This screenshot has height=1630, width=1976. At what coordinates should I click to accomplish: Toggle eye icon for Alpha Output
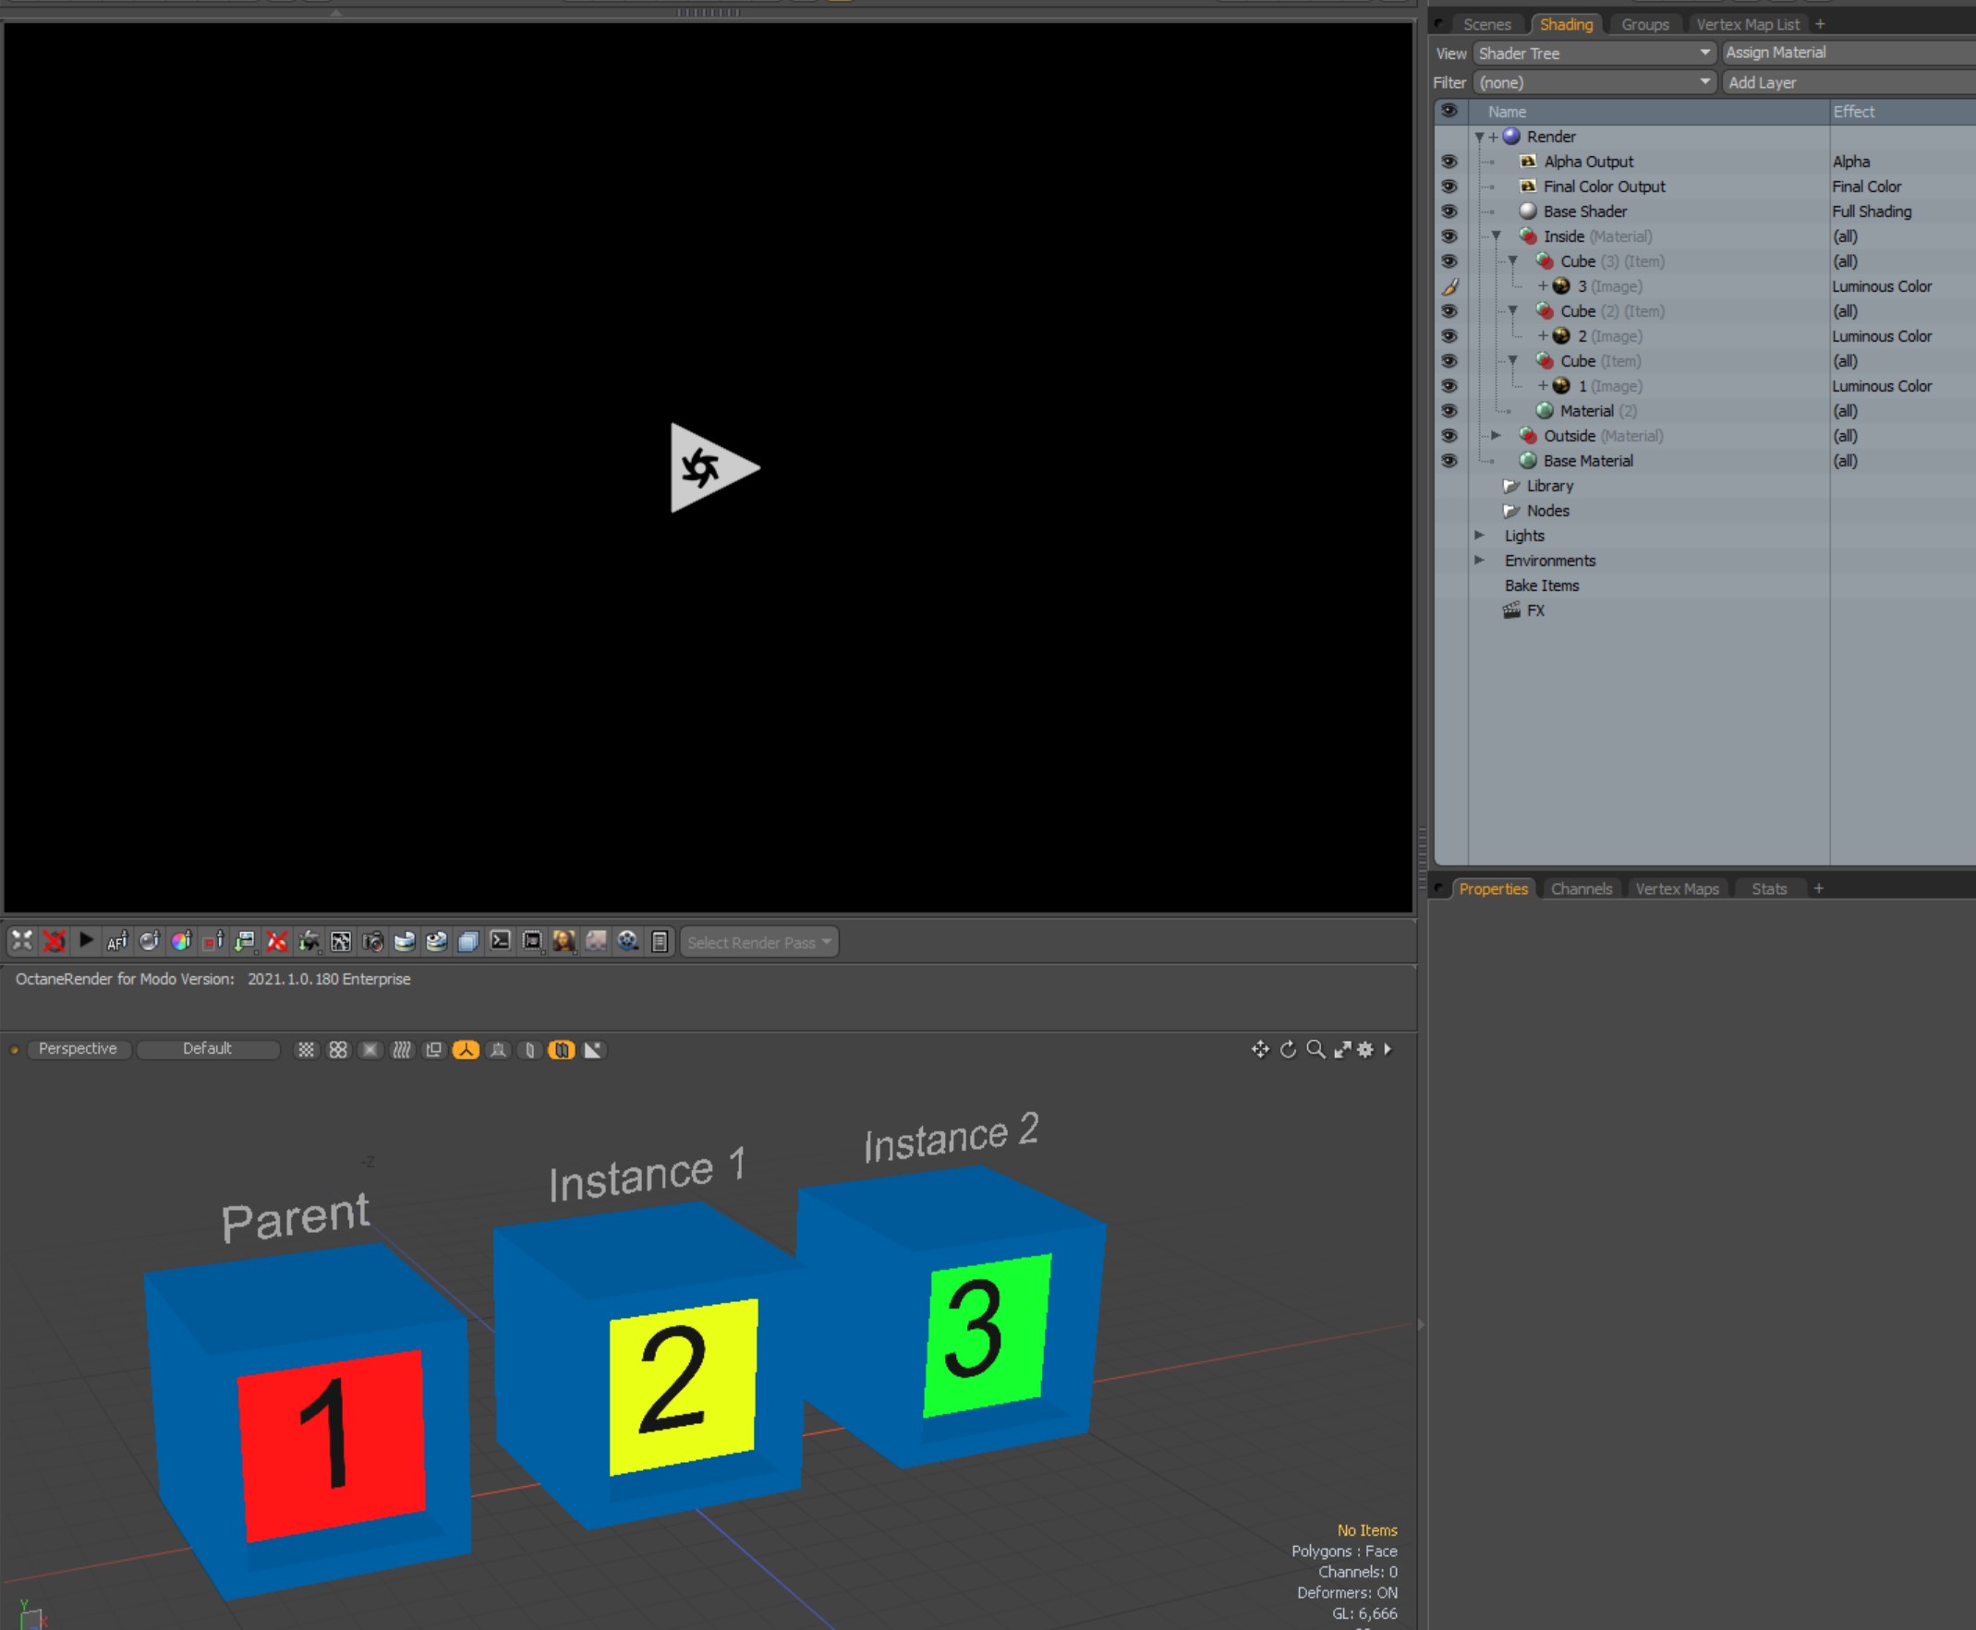click(x=1449, y=162)
